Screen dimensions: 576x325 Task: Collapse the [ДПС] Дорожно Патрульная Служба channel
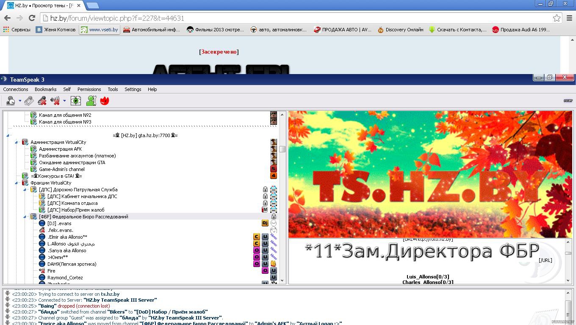click(x=25, y=190)
